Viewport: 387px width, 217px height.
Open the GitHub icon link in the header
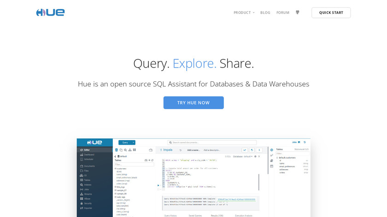click(x=298, y=12)
